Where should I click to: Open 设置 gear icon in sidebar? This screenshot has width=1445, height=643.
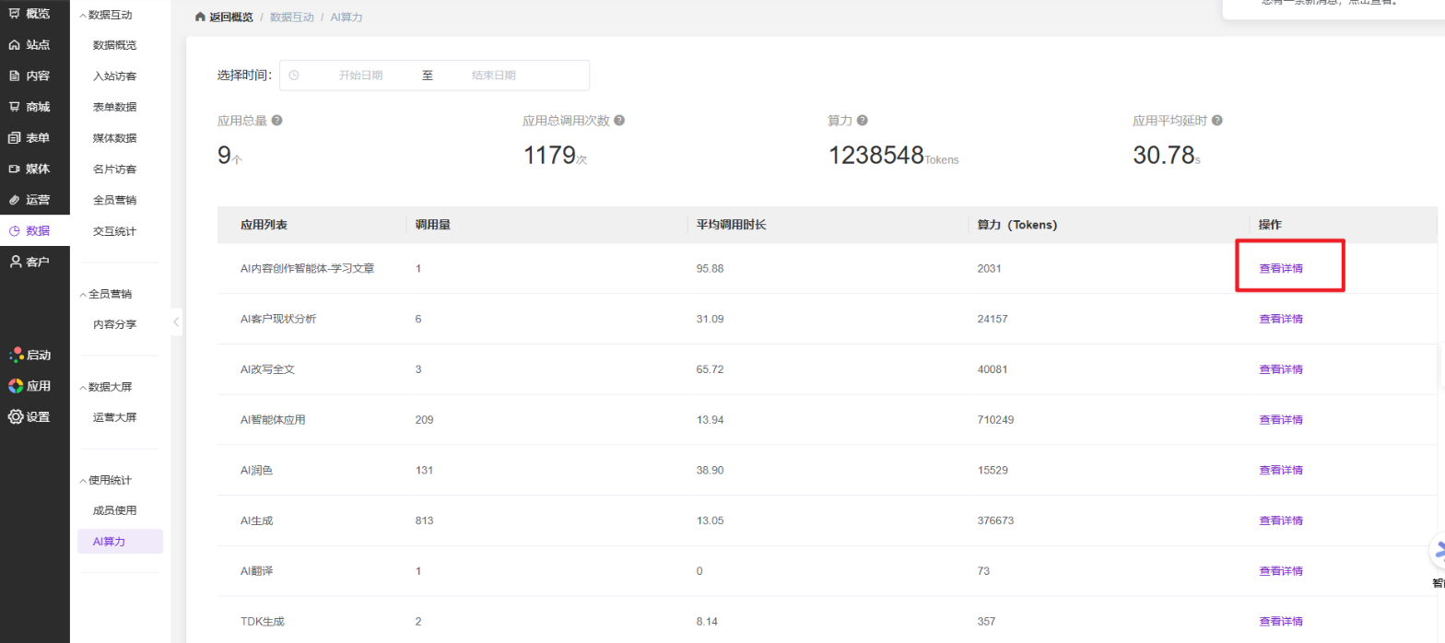(x=16, y=416)
